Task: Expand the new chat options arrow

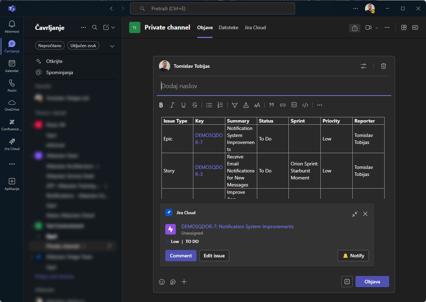Action: point(113,27)
